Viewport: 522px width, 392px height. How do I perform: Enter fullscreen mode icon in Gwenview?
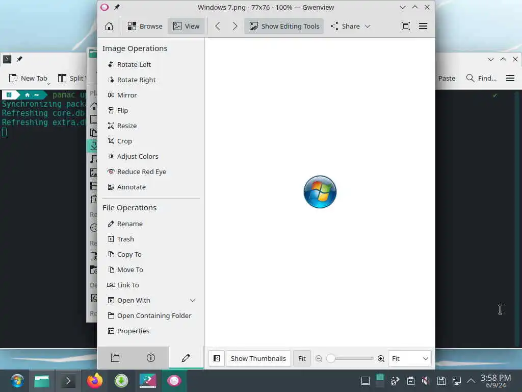[405, 26]
